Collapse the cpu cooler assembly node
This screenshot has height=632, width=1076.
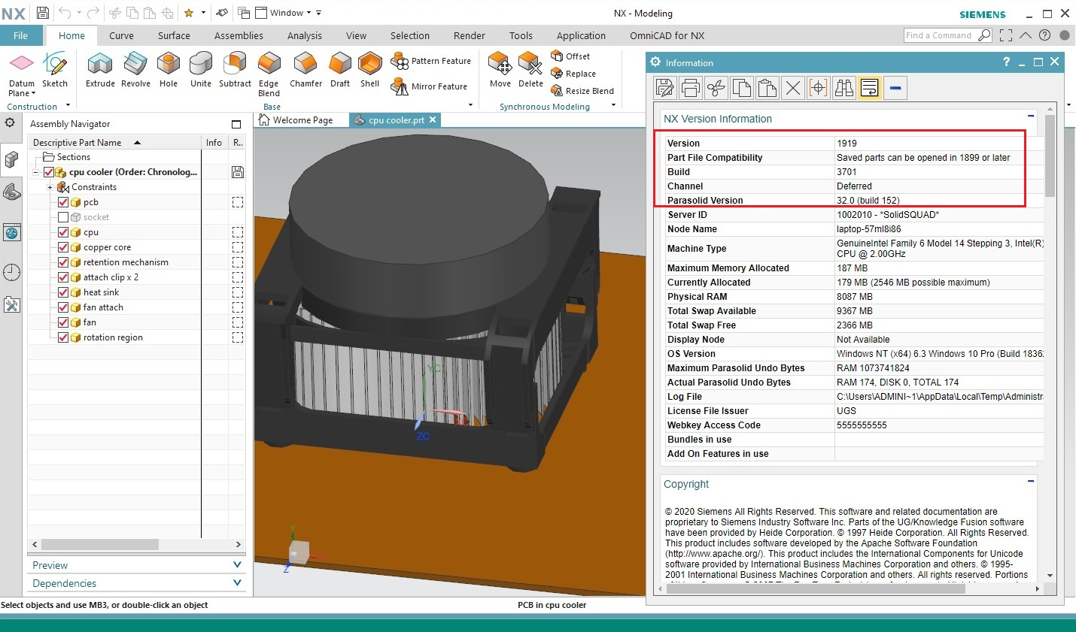click(x=35, y=172)
